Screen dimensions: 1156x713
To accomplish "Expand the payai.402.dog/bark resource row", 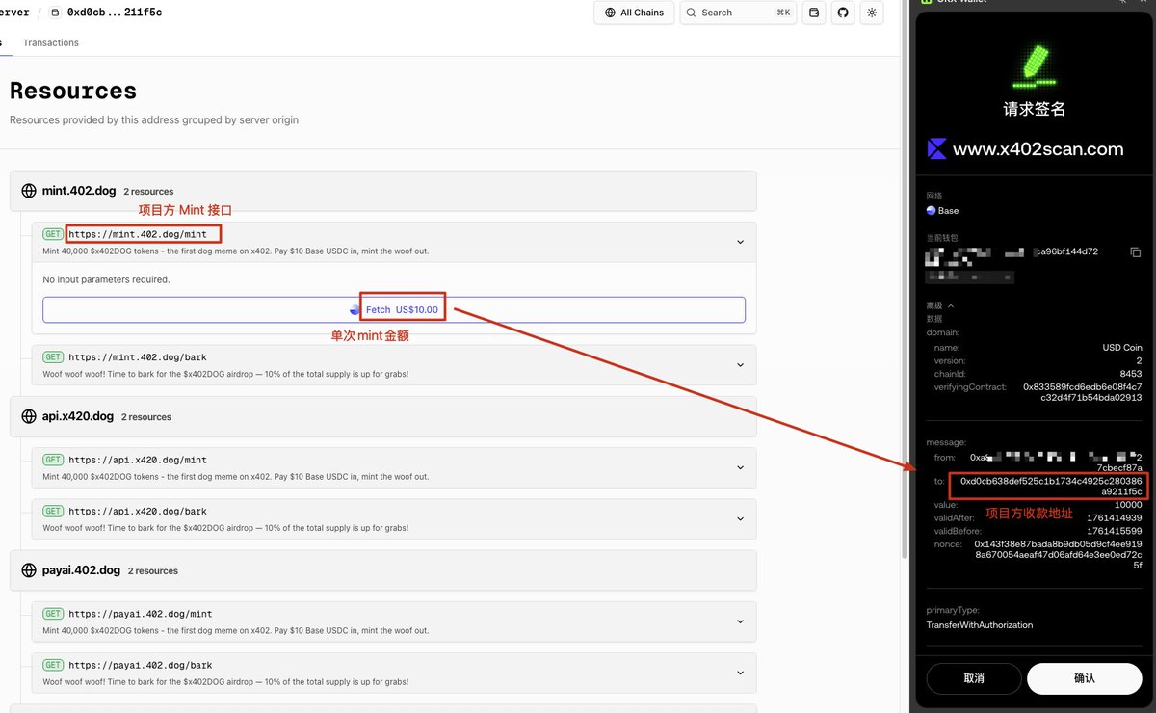I will pyautogui.click(x=740, y=673).
